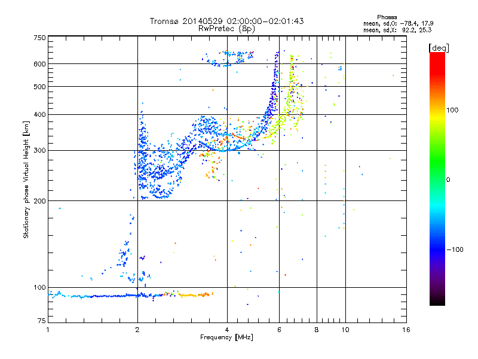The width and height of the screenshot is (478, 359).
Task: Click the 'mean, sd,X: 92.2, 25.3' statistic
Action: [397, 30]
